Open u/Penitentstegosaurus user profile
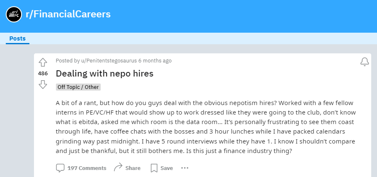The height and width of the screenshot is (177, 377). [109, 60]
